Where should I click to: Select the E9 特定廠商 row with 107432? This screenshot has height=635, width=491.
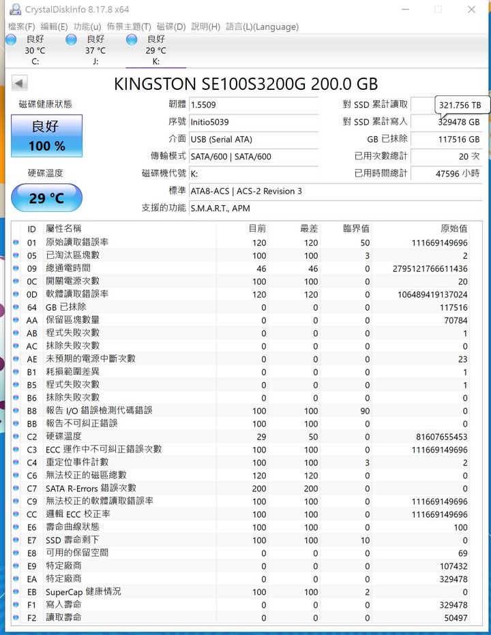tap(241, 566)
